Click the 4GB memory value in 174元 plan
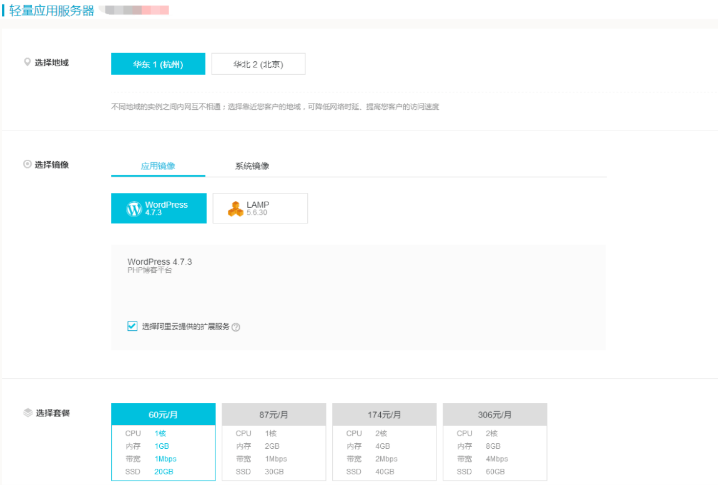The image size is (718, 485). [x=383, y=446]
